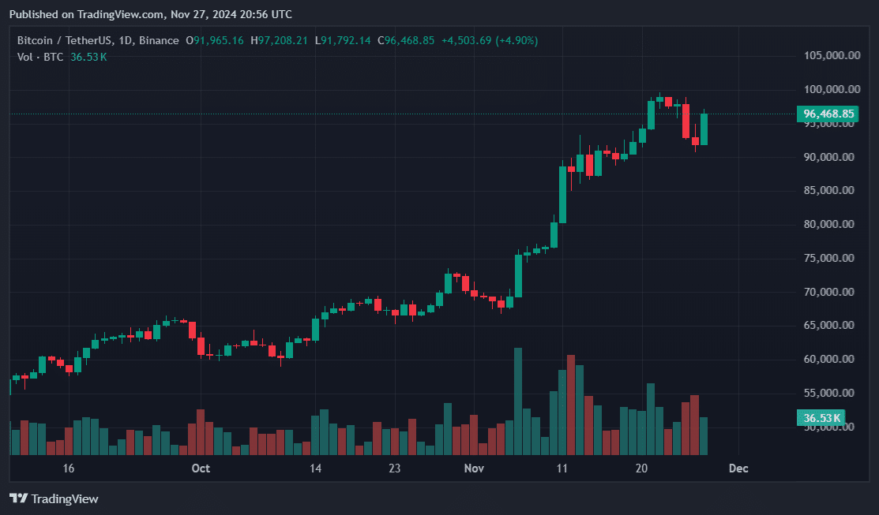Select the 105,000.00 price axis label
Viewport: 879px width, 515px height.
828,56
